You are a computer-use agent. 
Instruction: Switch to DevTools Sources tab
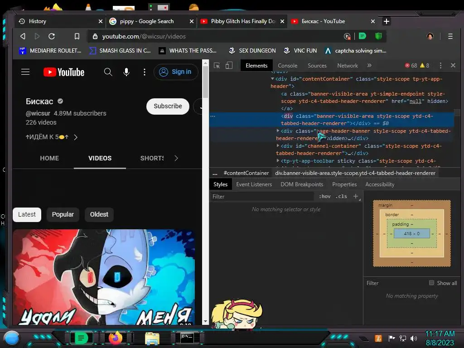317,66
